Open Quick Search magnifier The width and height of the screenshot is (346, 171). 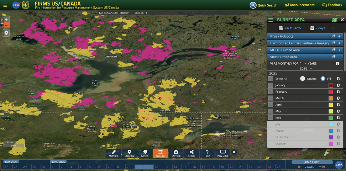coord(253,5)
